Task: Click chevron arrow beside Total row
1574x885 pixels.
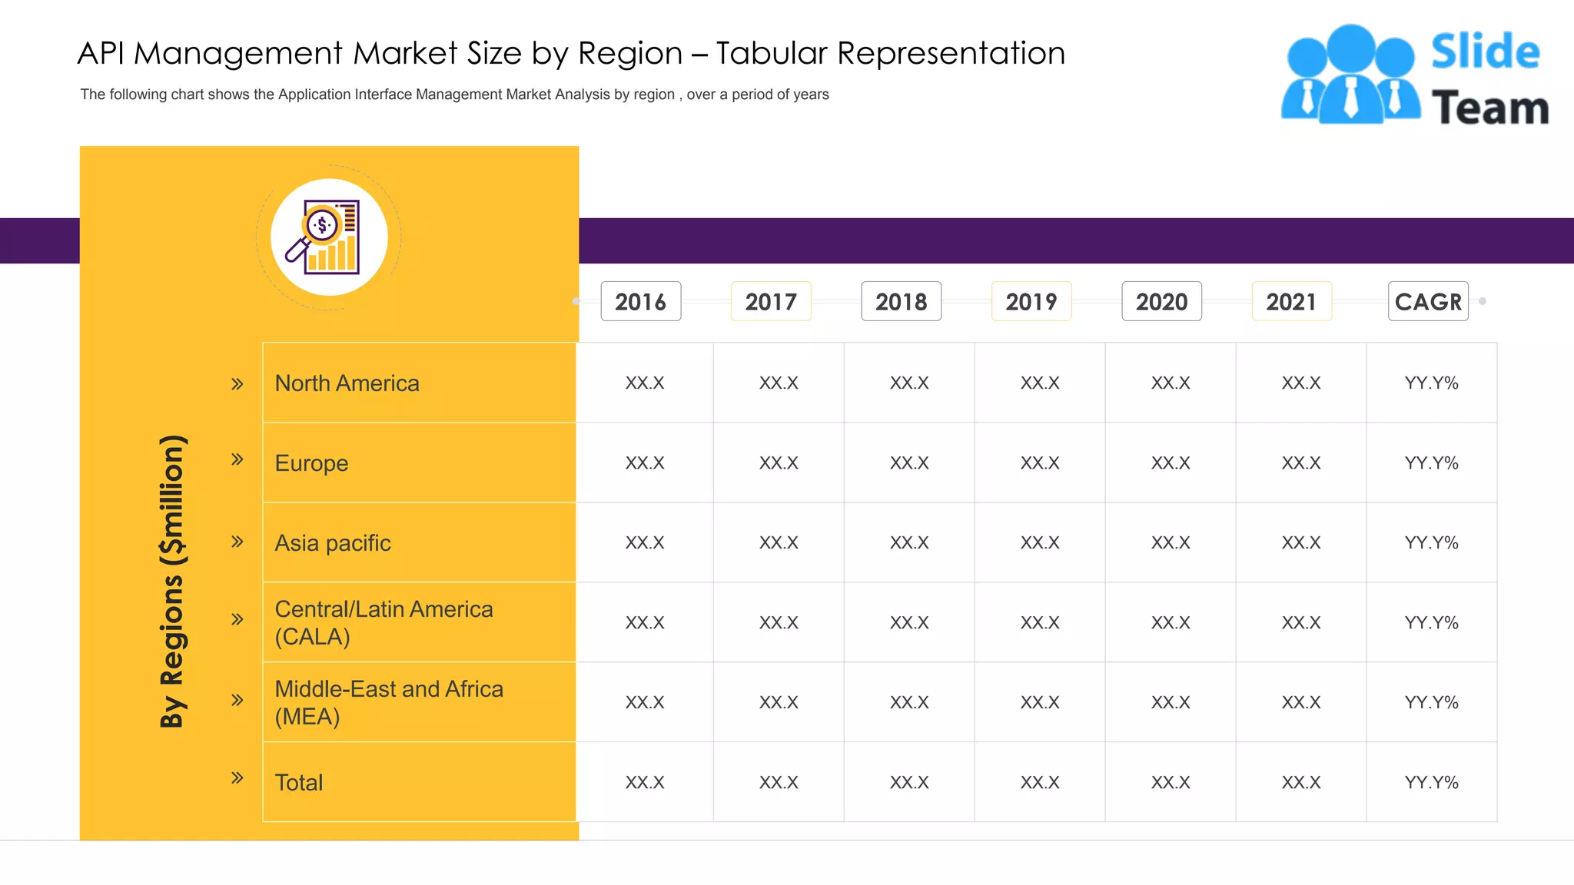Action: point(237,777)
